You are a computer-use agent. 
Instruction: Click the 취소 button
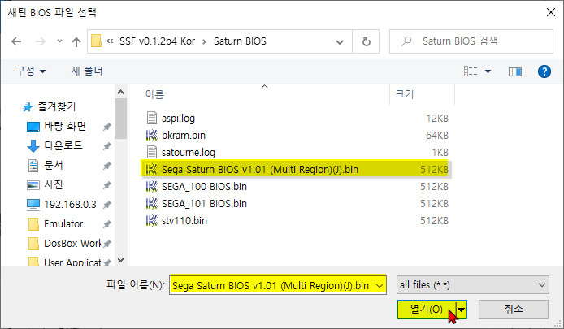[x=514, y=310]
